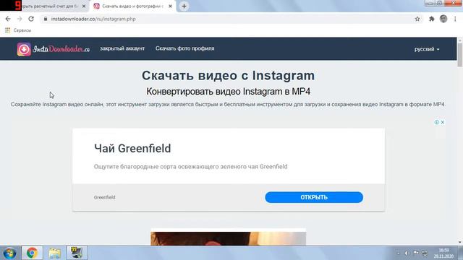Click the browser forward arrow
The height and width of the screenshot is (260, 463).
coord(20,19)
